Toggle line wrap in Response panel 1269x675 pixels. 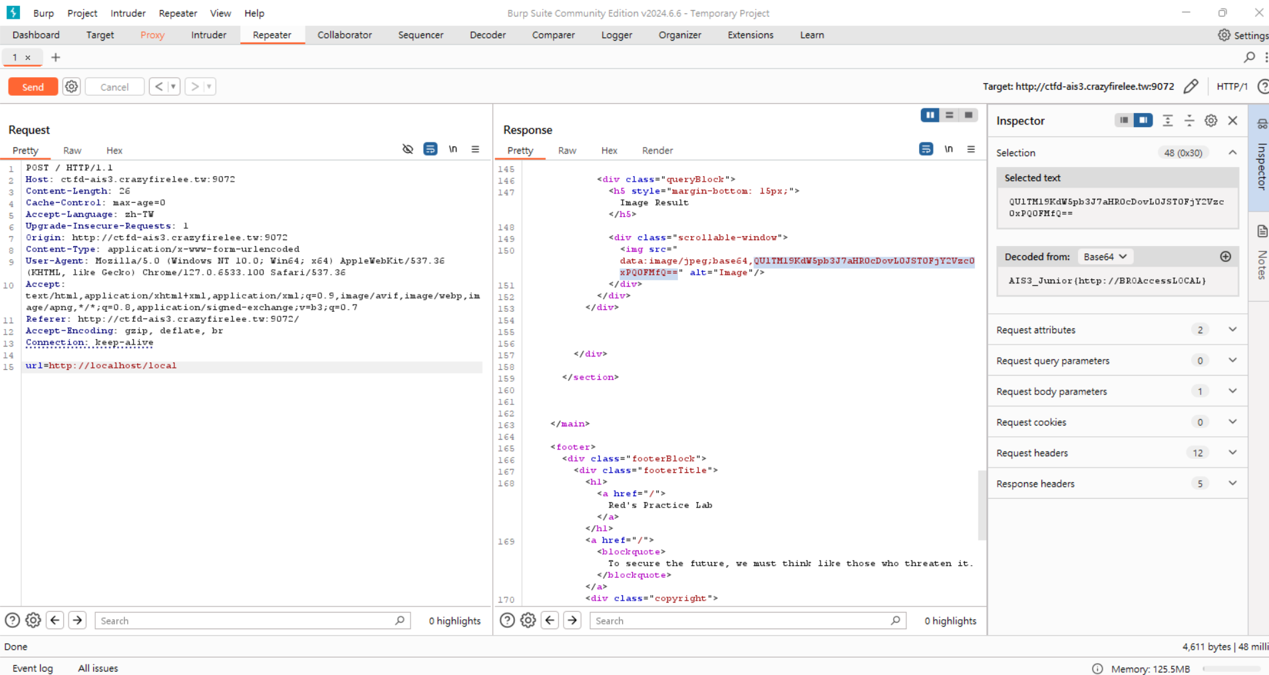pos(926,150)
